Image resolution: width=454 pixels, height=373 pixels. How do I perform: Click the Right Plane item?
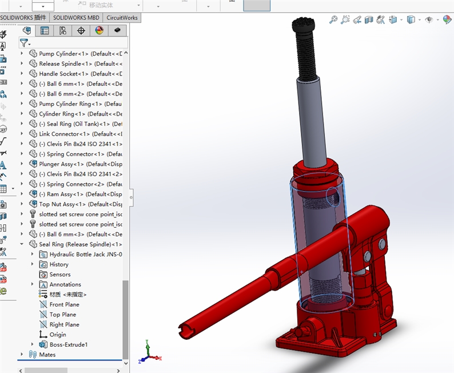[64, 324]
